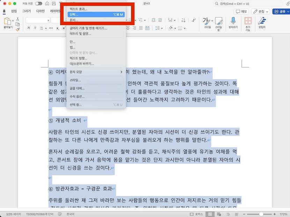Open the 편집자 editor tool
The image size is (290, 217).
262,23
